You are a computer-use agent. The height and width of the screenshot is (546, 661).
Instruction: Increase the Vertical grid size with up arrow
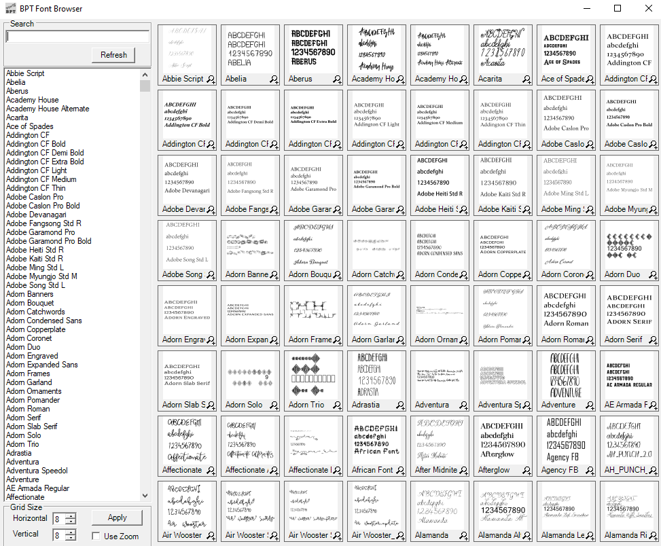pos(71,532)
